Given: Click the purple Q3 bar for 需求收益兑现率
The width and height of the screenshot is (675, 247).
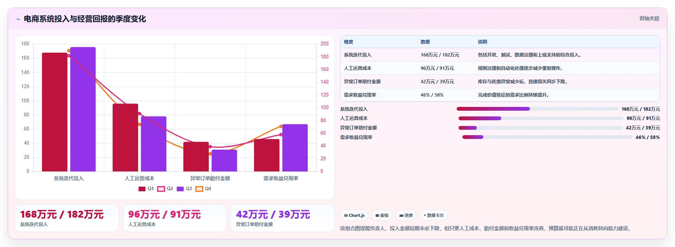Looking at the screenshot, I should click(x=295, y=148).
